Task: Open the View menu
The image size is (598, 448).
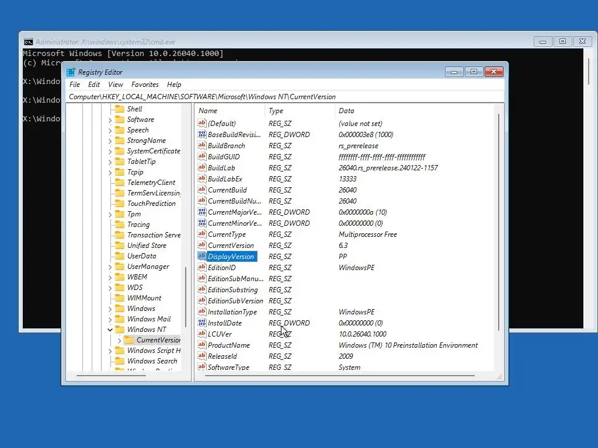Action: point(116,85)
